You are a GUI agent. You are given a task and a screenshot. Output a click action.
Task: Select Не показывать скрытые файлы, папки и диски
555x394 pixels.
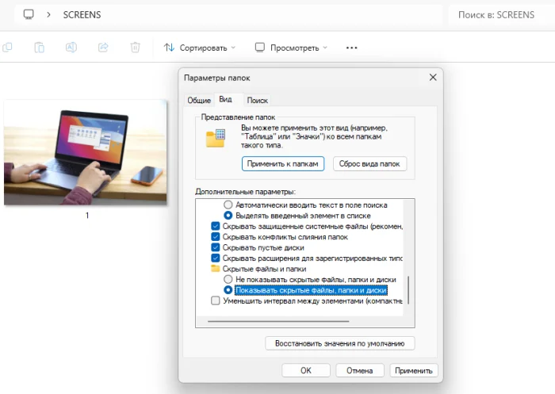pyautogui.click(x=311, y=280)
